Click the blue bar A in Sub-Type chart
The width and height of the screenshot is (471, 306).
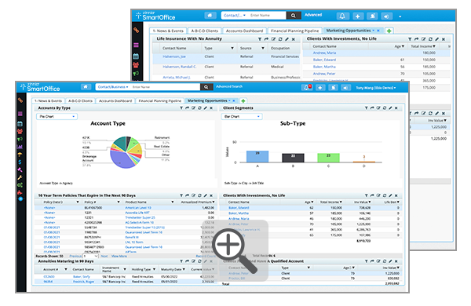pos(257,156)
